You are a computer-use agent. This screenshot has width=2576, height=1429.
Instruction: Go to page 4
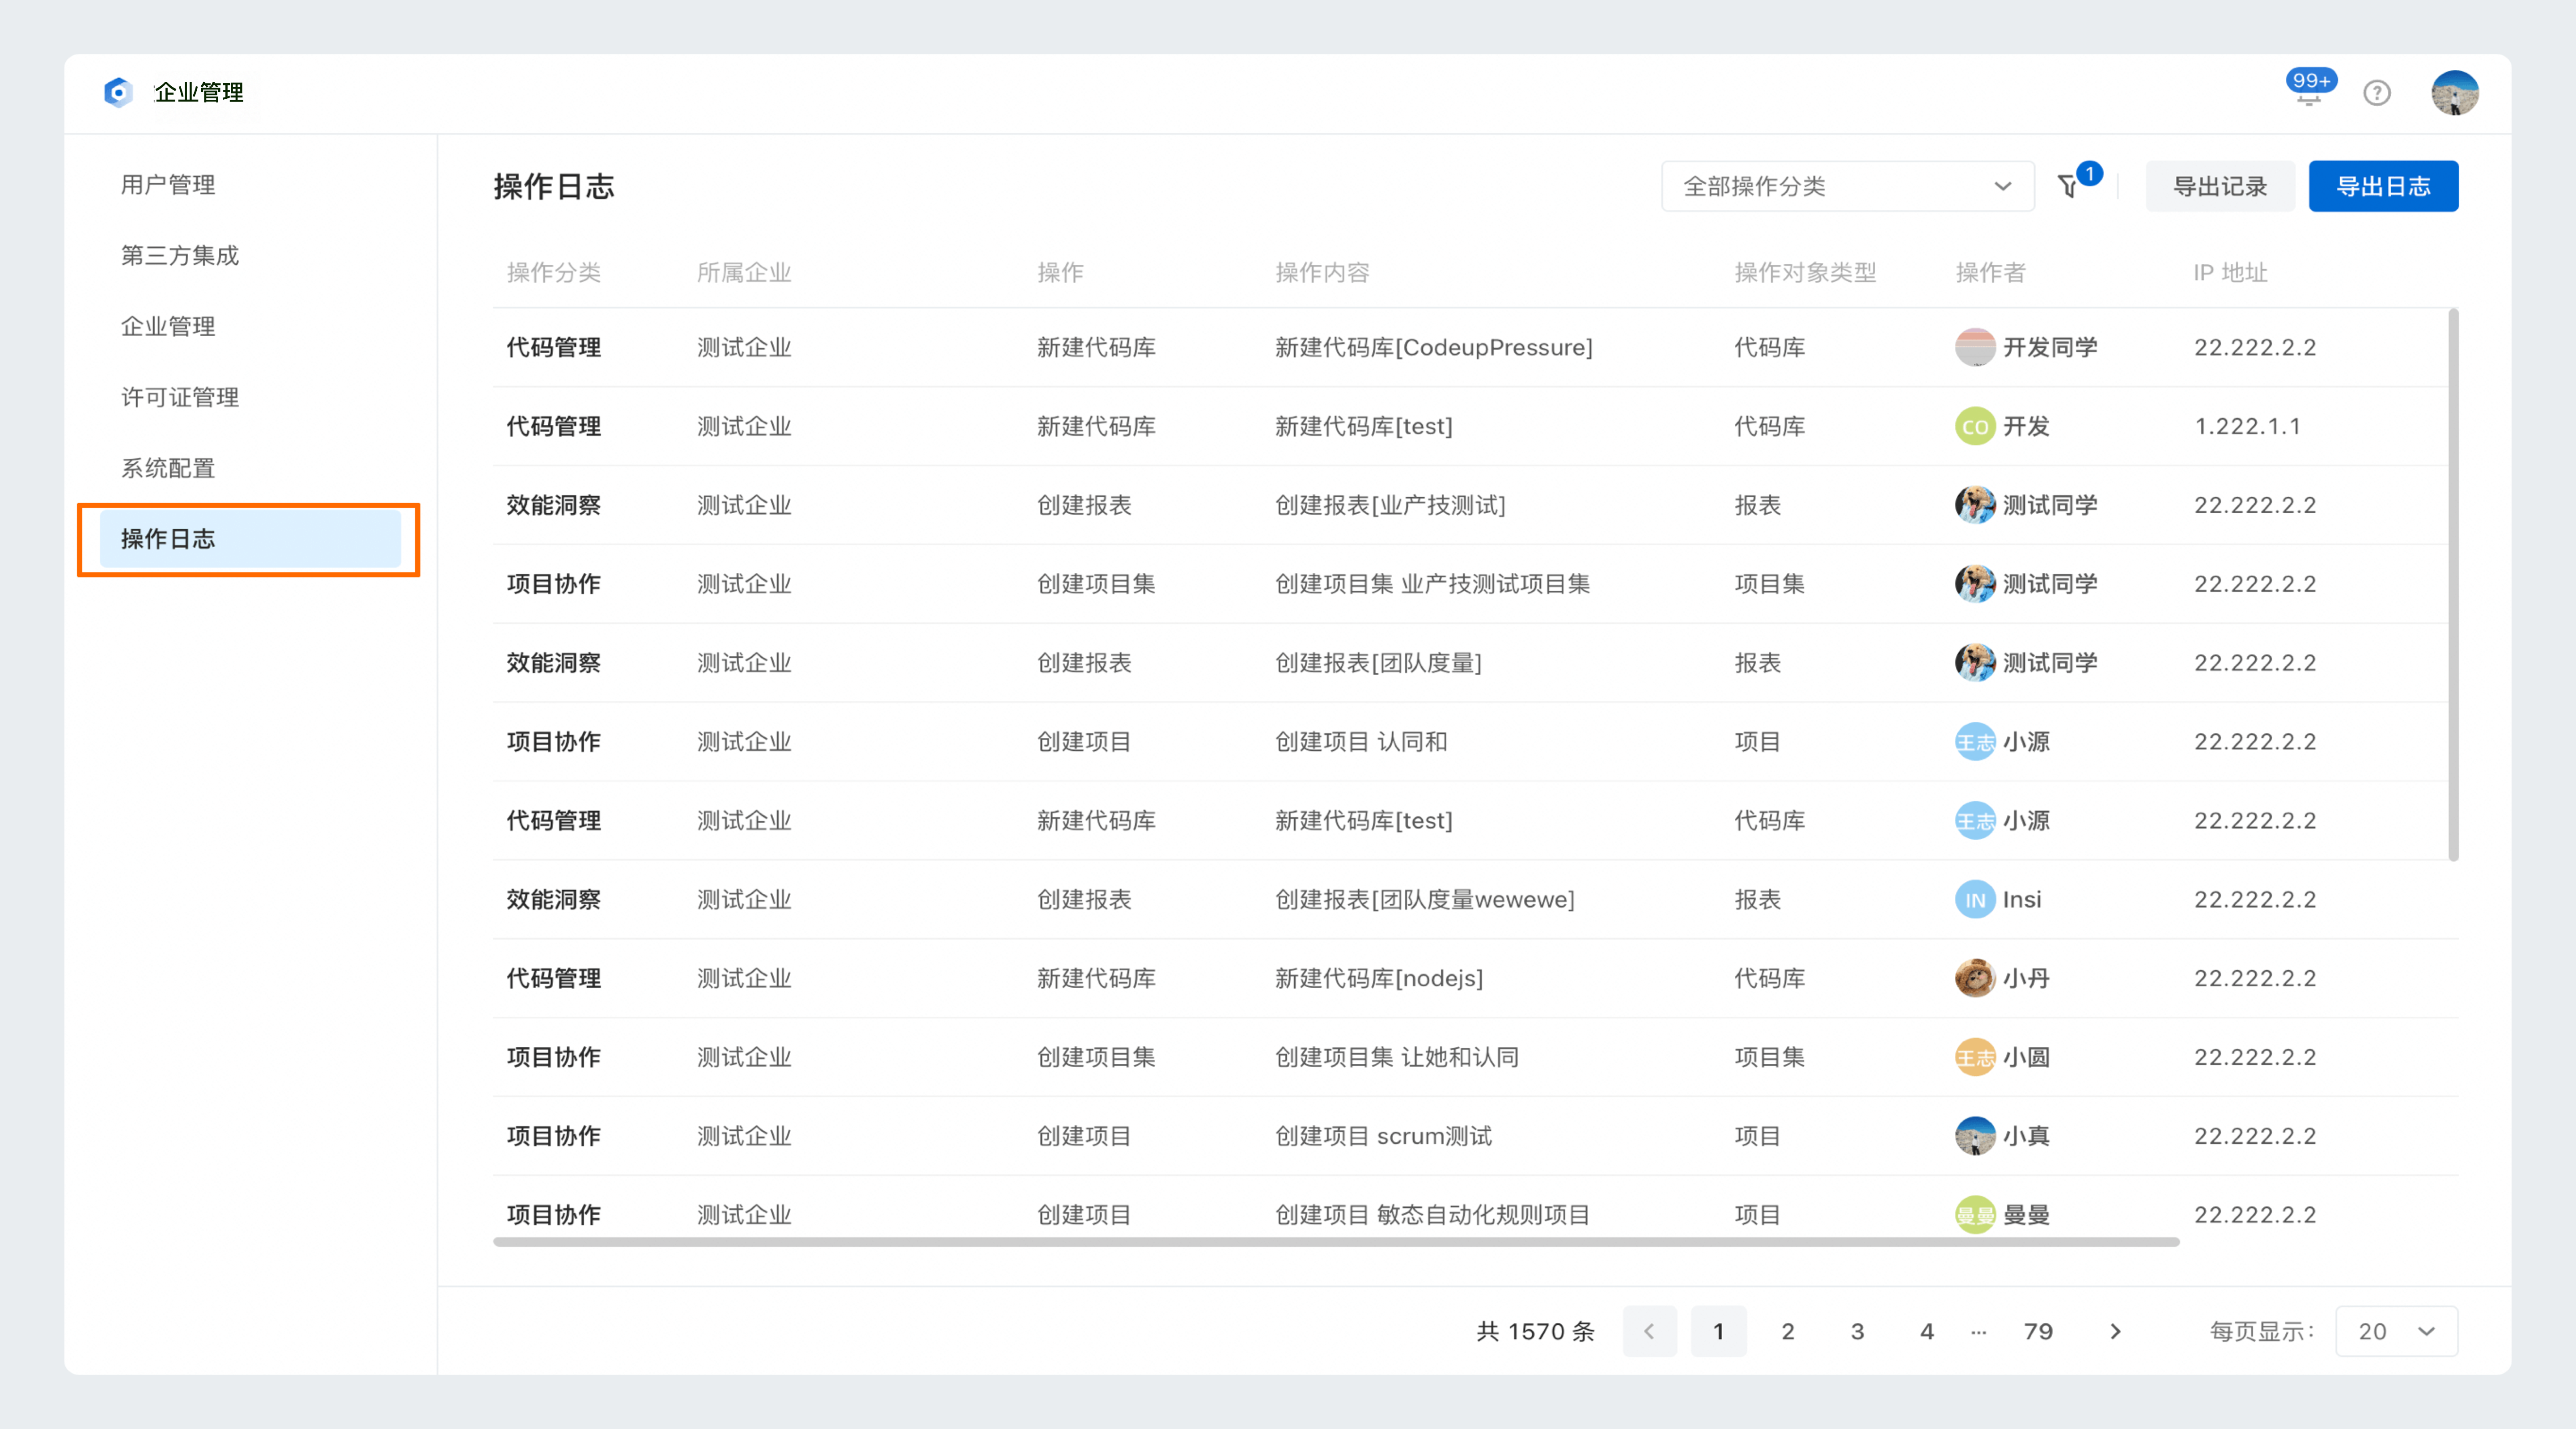1927,1331
